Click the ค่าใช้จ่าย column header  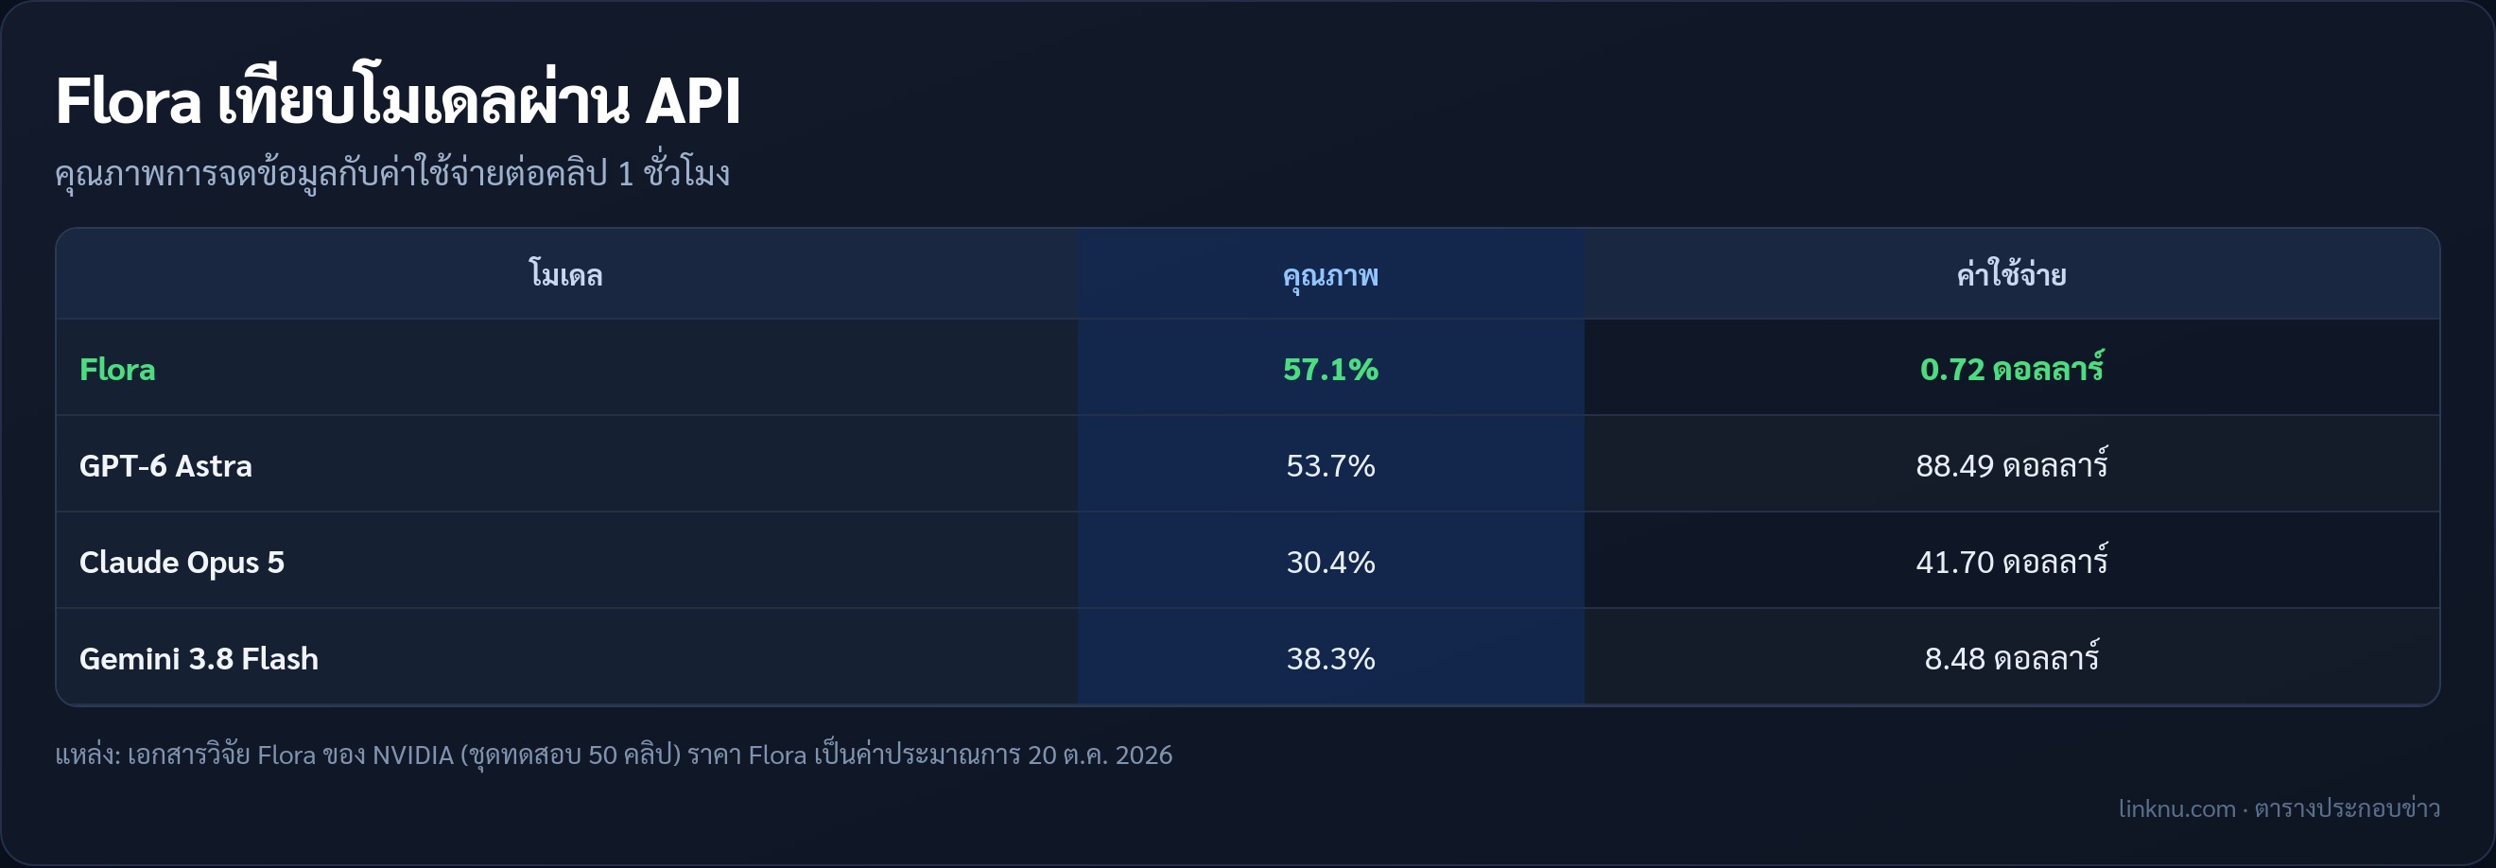coord(2012,274)
